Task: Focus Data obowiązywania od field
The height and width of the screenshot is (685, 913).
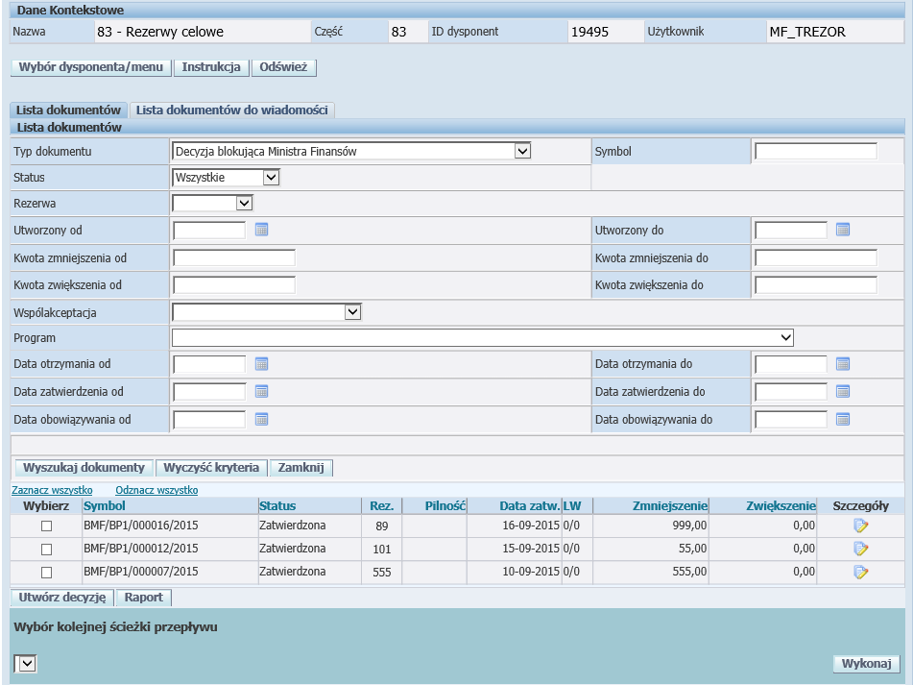Action: pyautogui.click(x=209, y=420)
